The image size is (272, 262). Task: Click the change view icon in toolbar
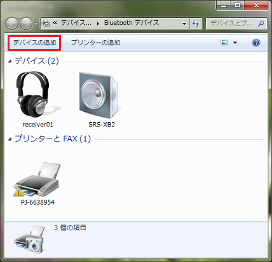pos(224,43)
